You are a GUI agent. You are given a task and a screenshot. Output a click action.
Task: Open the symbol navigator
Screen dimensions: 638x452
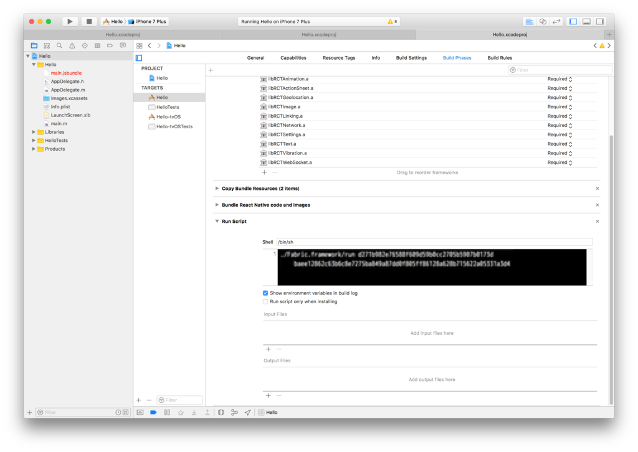pyautogui.click(x=47, y=45)
